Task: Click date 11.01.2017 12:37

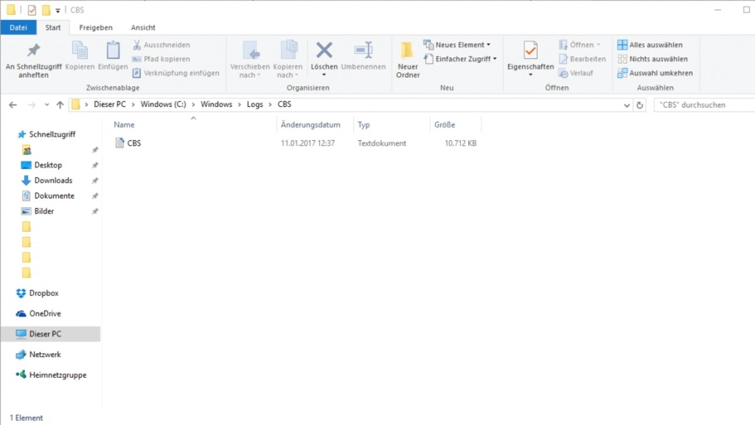Action: coord(308,143)
